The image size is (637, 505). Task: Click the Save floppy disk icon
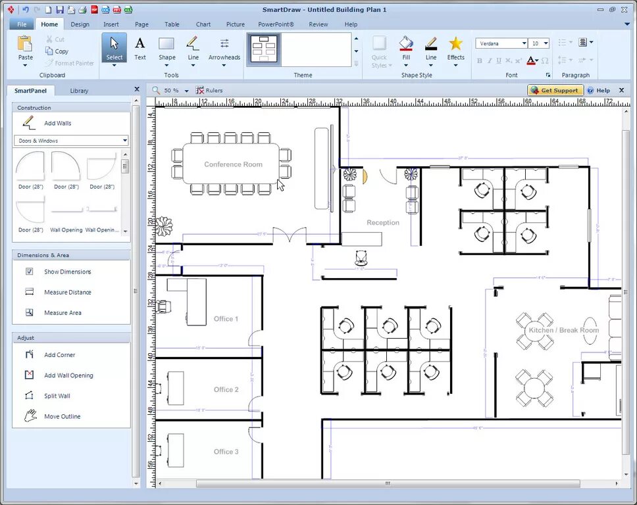(x=60, y=9)
